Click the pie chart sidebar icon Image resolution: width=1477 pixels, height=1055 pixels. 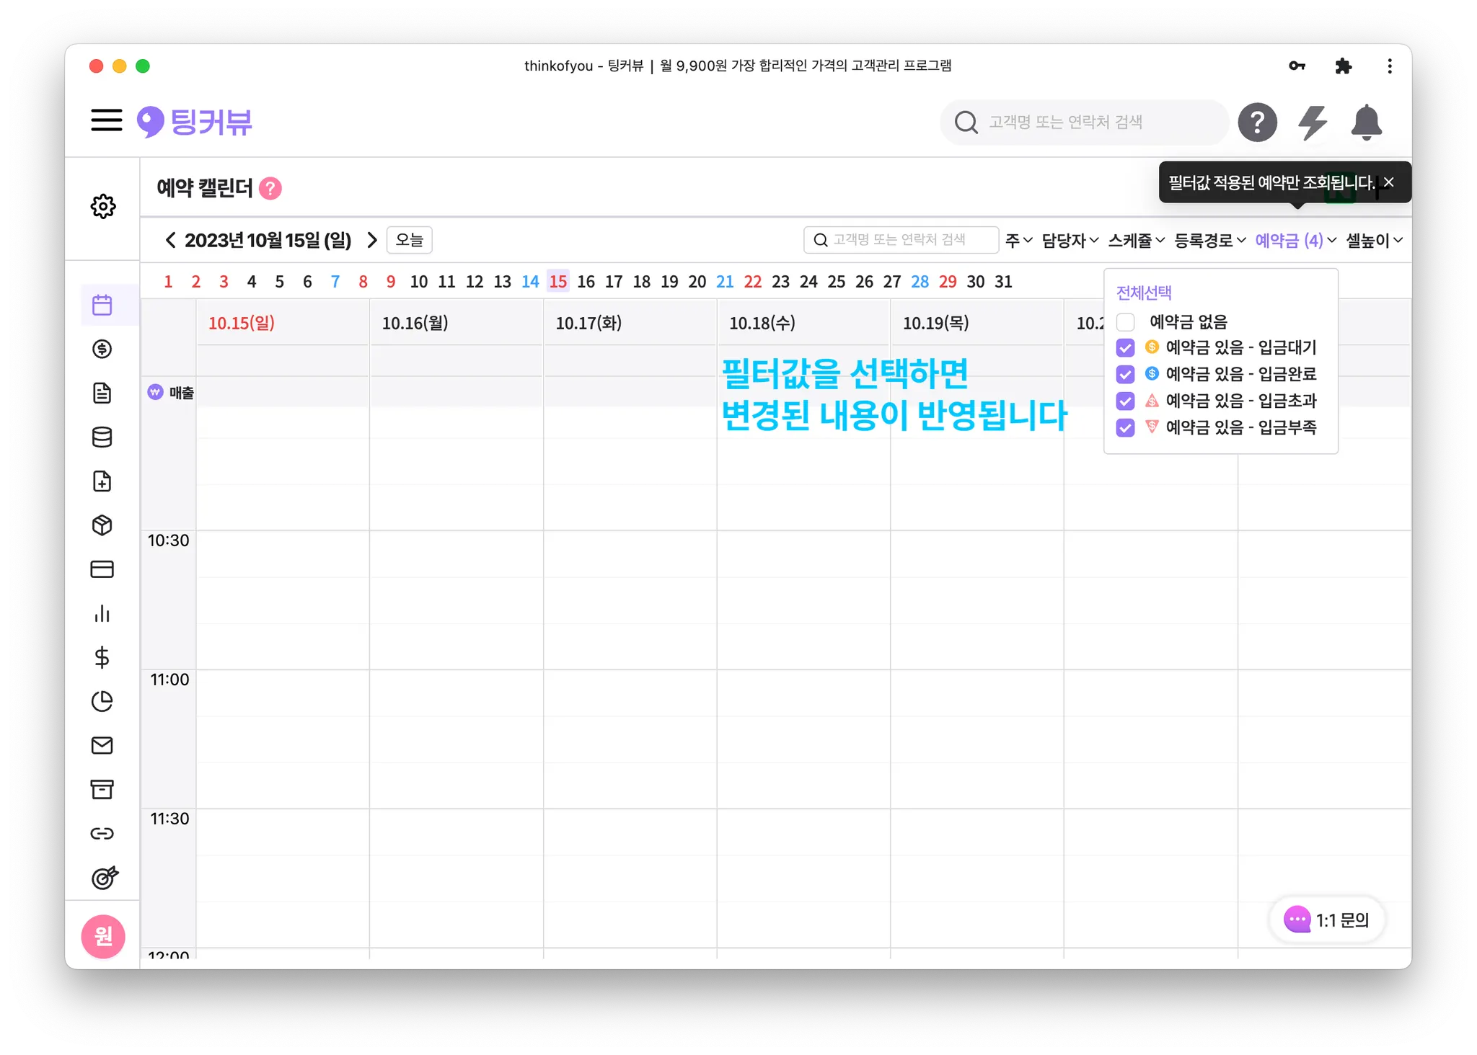(x=102, y=701)
